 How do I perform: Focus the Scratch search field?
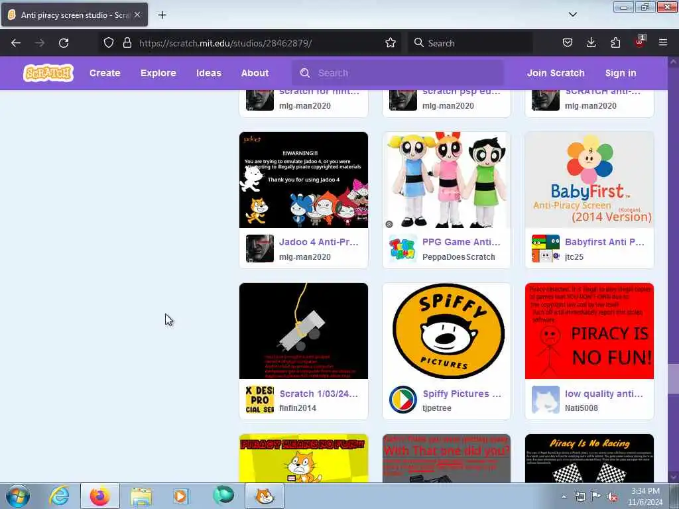click(399, 73)
